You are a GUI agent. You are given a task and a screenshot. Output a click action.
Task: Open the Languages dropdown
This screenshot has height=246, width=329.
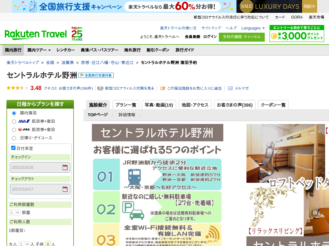[x=253, y=28]
